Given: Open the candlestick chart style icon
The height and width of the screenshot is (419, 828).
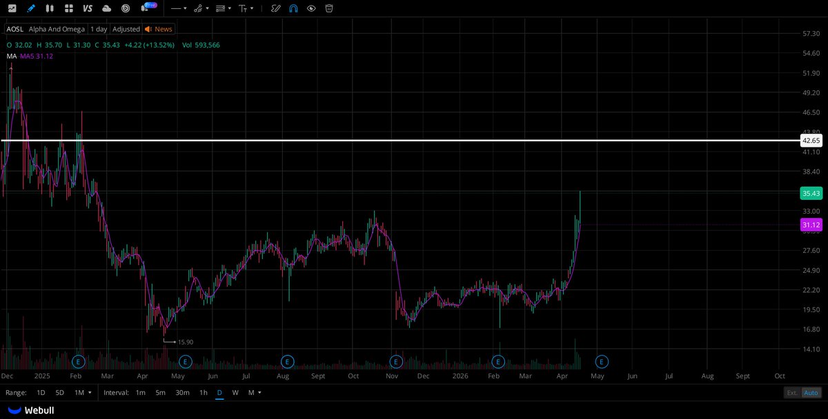Looking at the screenshot, I should pos(50,8).
